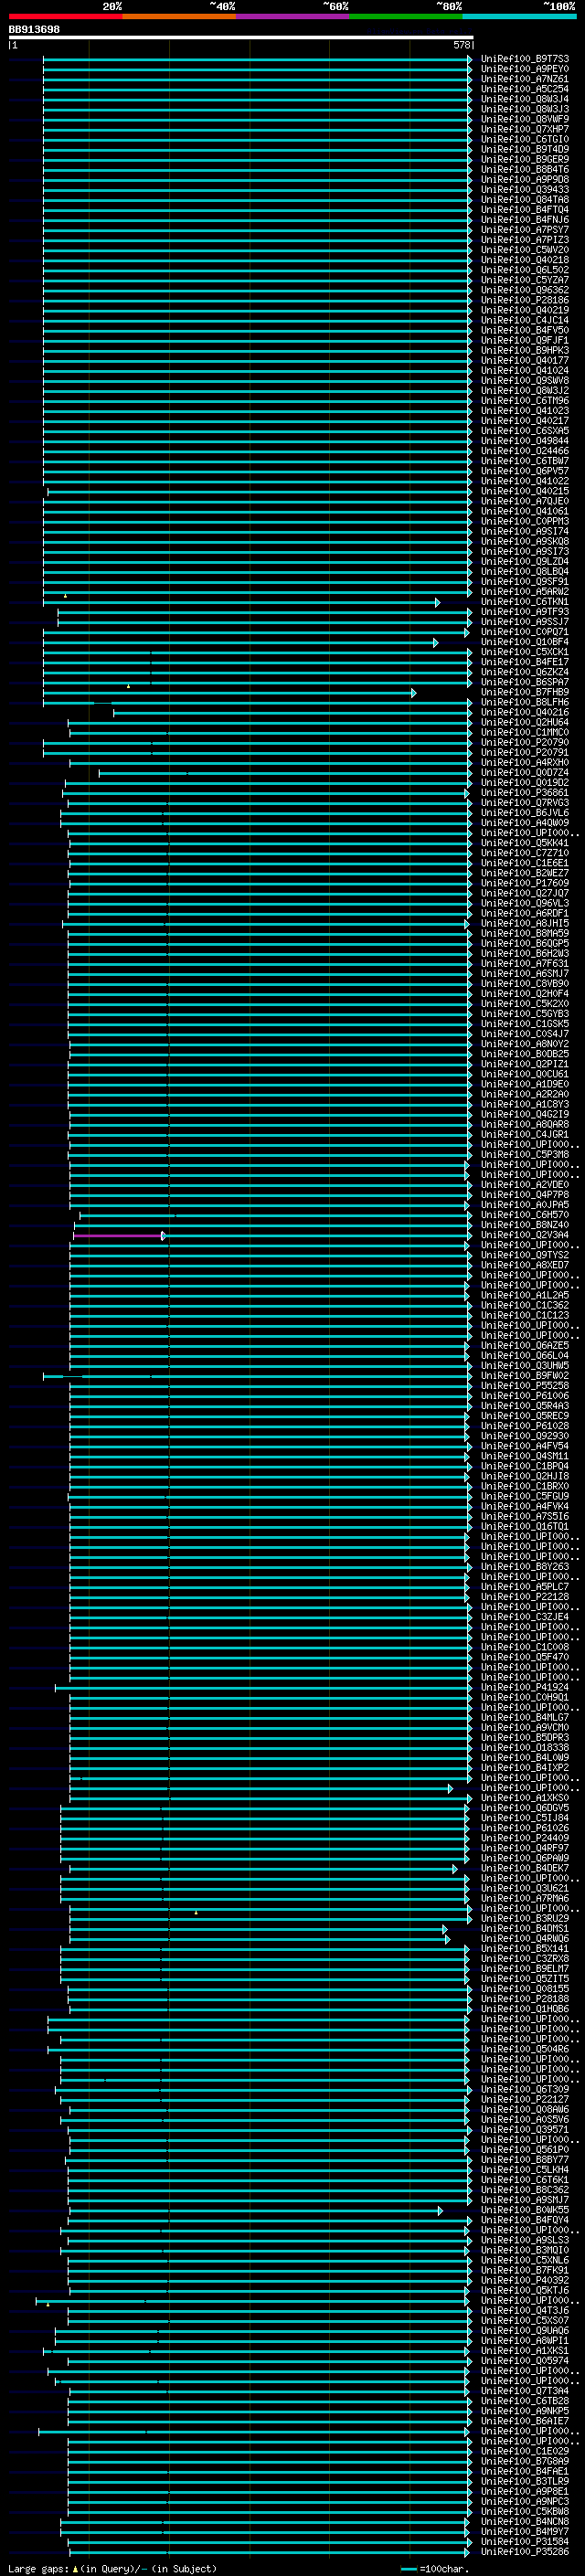Viewport: 585px width, 2576px height.
Task: Select the UniRef100_B4FV50 label
Action: pos(525,330)
